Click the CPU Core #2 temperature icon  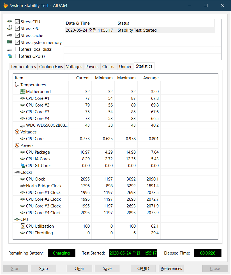22,105
